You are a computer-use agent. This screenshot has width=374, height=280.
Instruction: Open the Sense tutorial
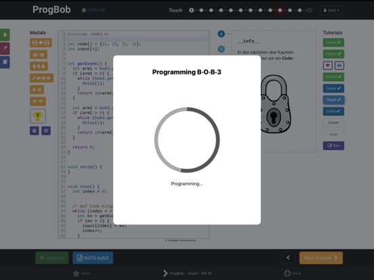333,89
